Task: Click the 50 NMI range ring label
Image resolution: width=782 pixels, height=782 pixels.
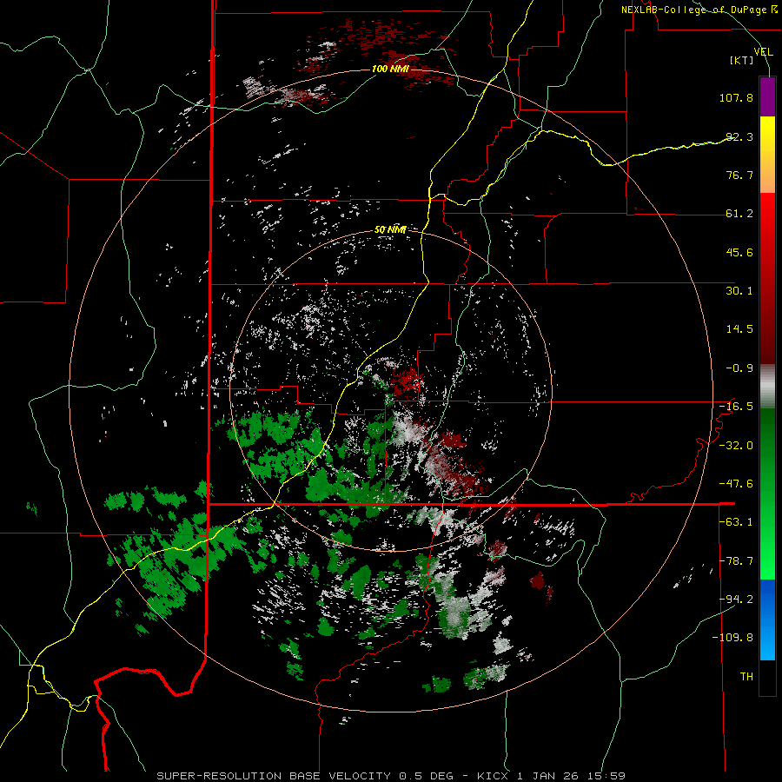Action: pos(390,230)
